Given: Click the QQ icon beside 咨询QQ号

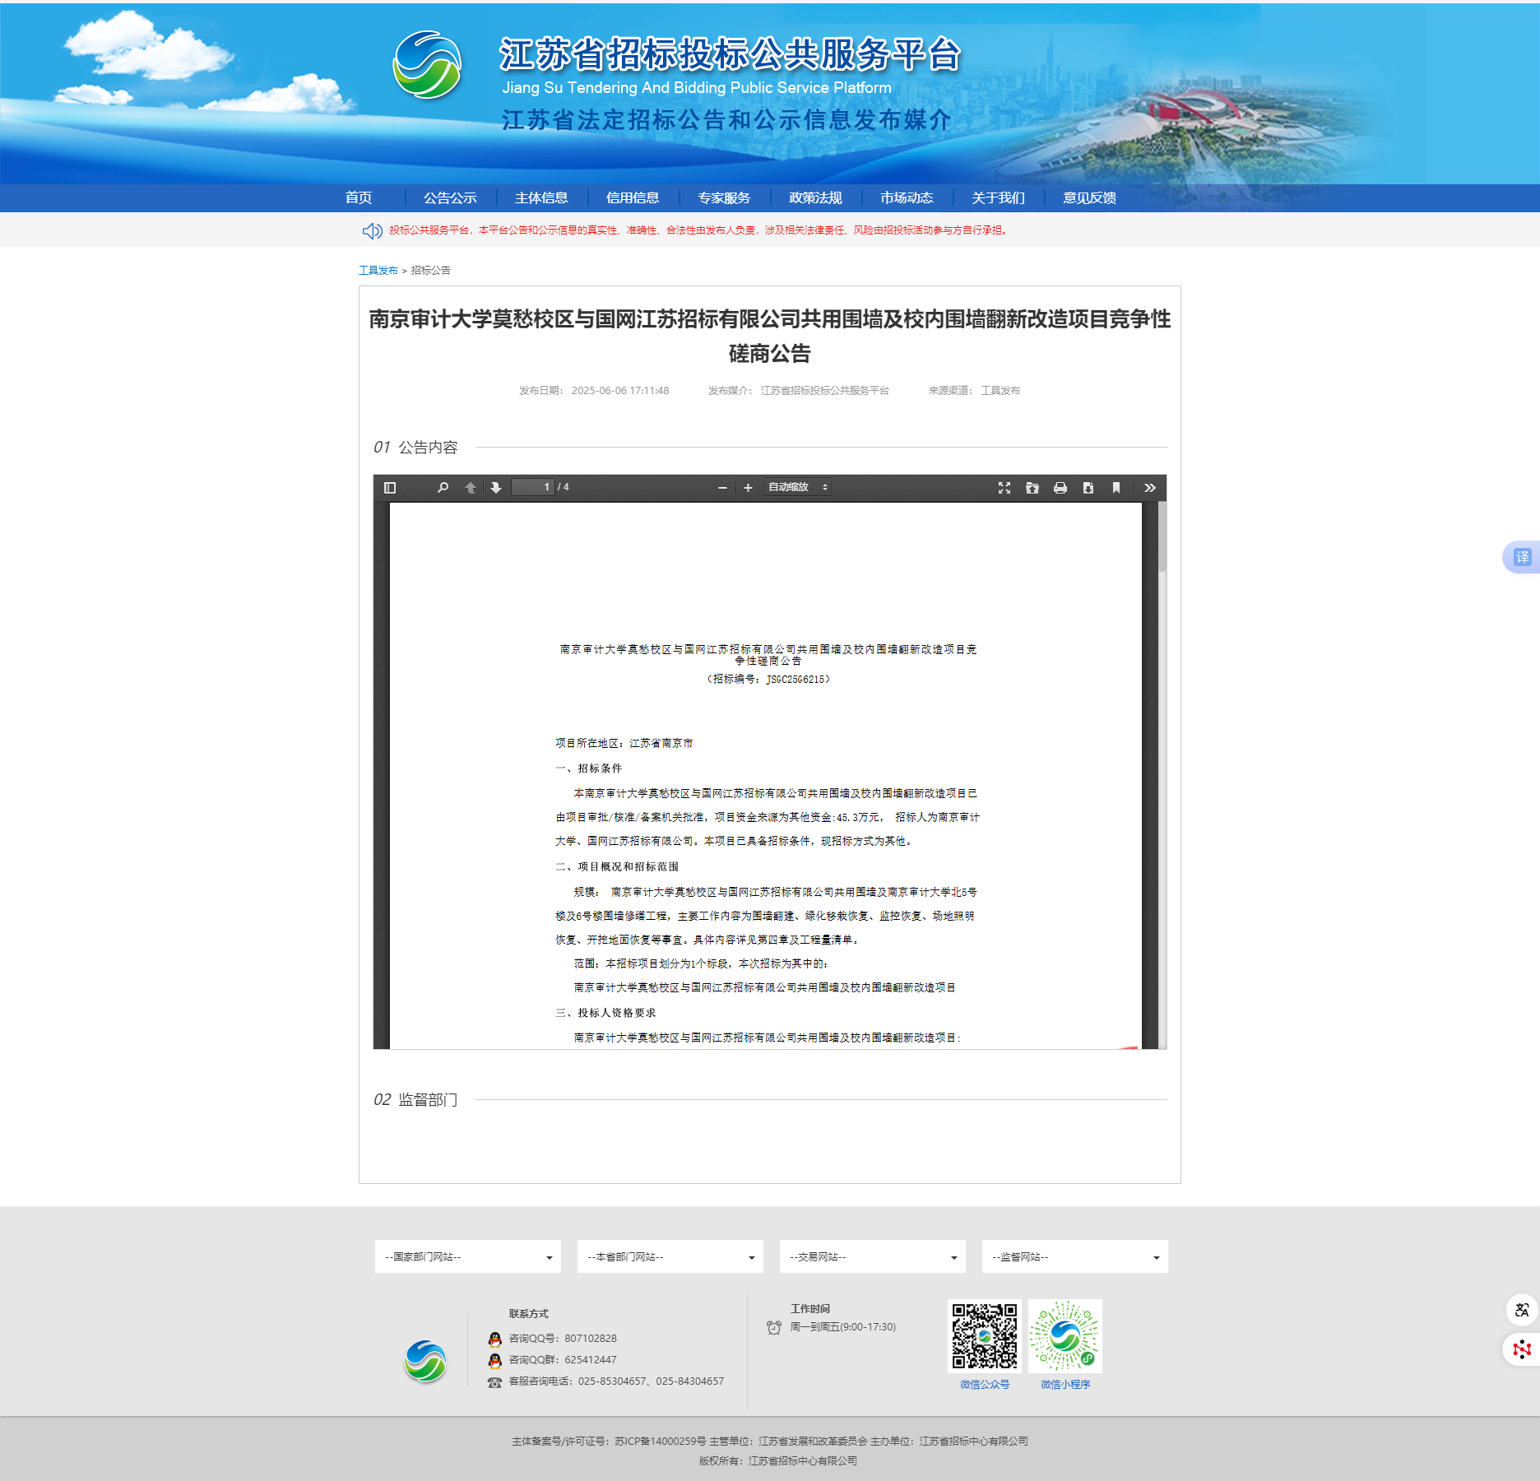Looking at the screenshot, I should click(495, 1339).
